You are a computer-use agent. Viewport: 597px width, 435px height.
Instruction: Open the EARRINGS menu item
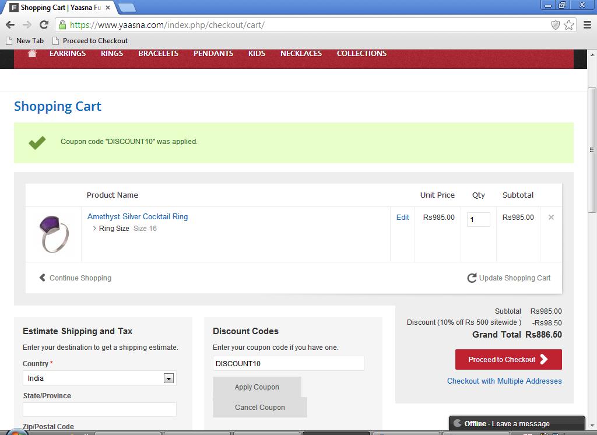coord(68,53)
